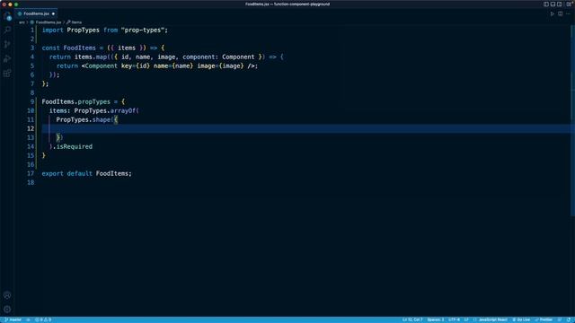Image resolution: width=575 pixels, height=323 pixels.
Task: Click the "prop-types" string on line 1
Action: (143, 30)
